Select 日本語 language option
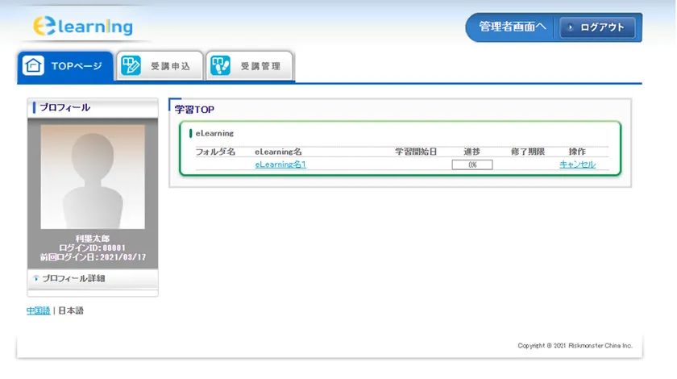The image size is (677, 379). coord(71,310)
